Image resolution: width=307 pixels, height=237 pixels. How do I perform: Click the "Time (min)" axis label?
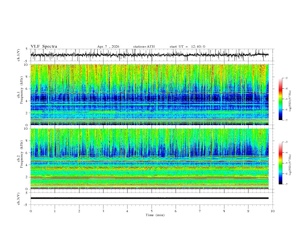(155, 215)
